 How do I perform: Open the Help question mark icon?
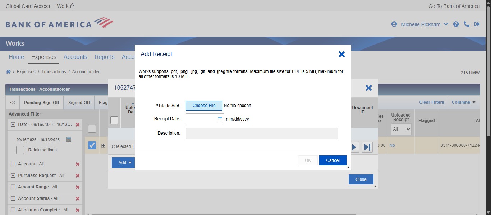pos(456,24)
